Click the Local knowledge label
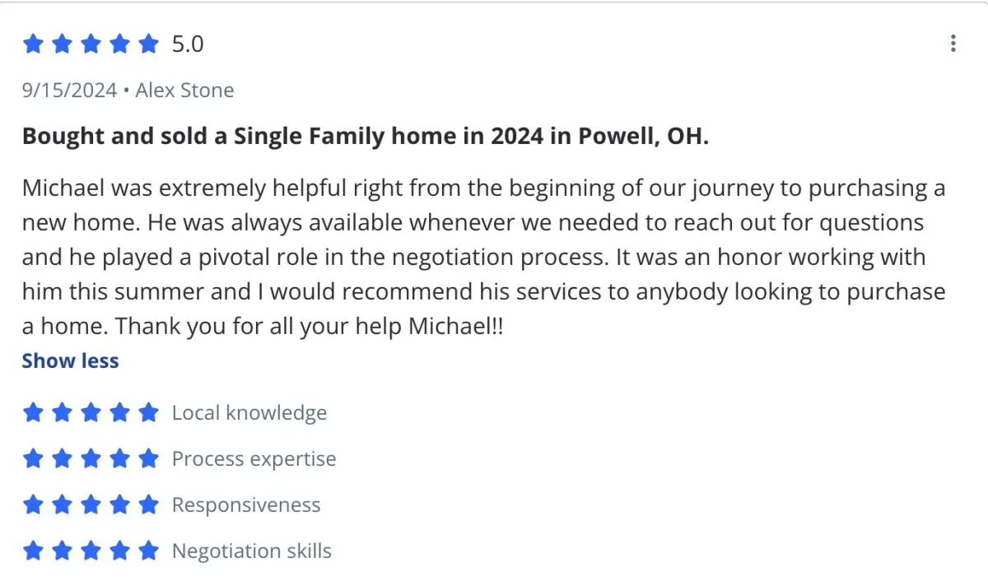The width and height of the screenshot is (988, 586). click(x=249, y=412)
